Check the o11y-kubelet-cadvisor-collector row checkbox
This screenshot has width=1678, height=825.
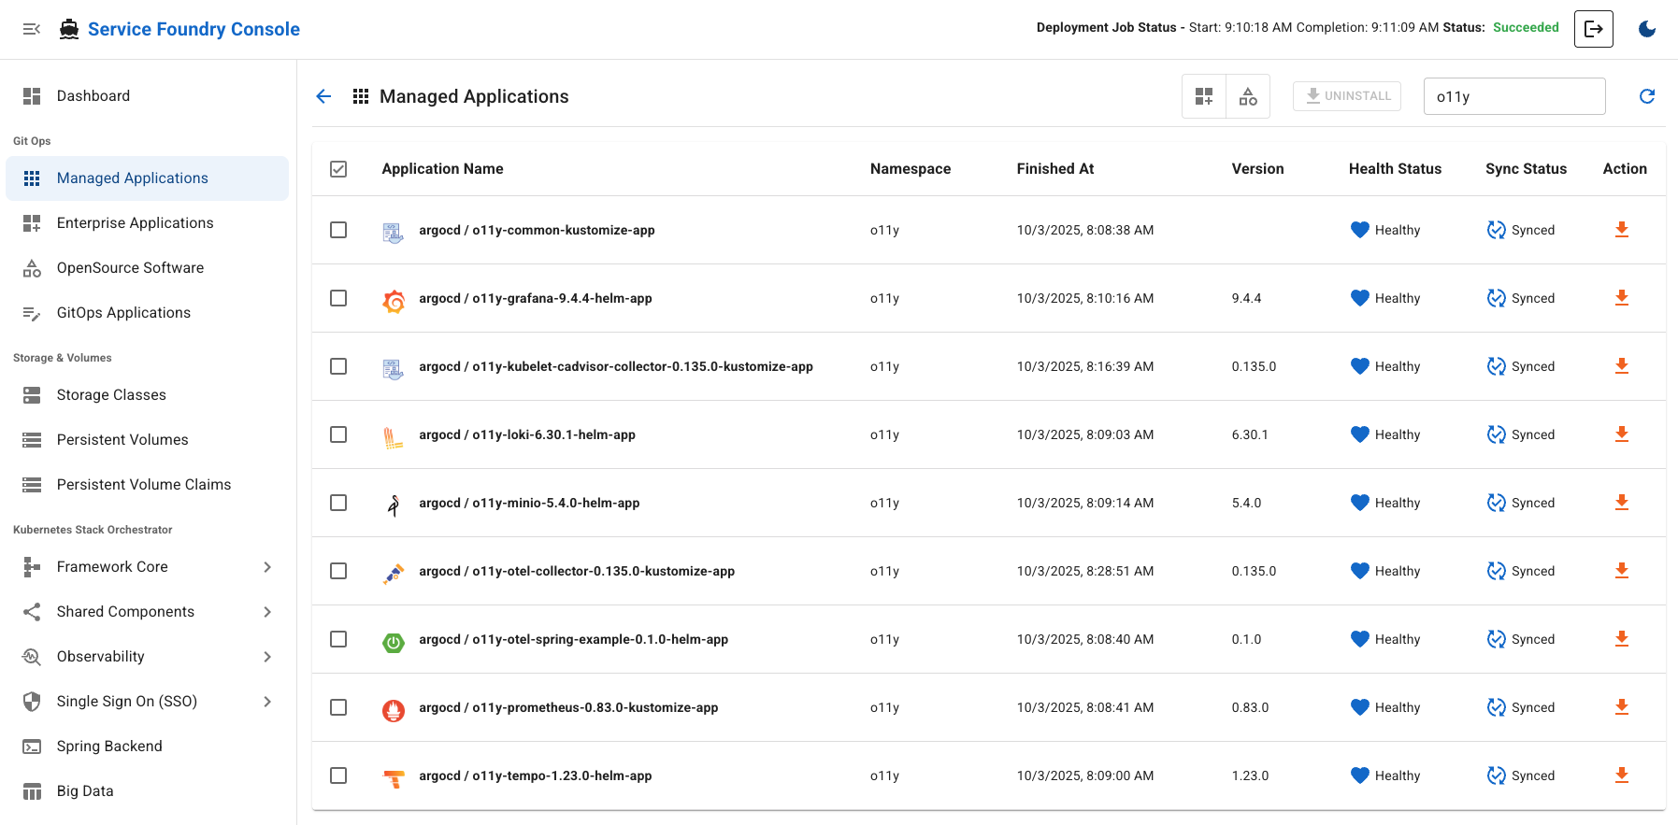click(x=338, y=366)
